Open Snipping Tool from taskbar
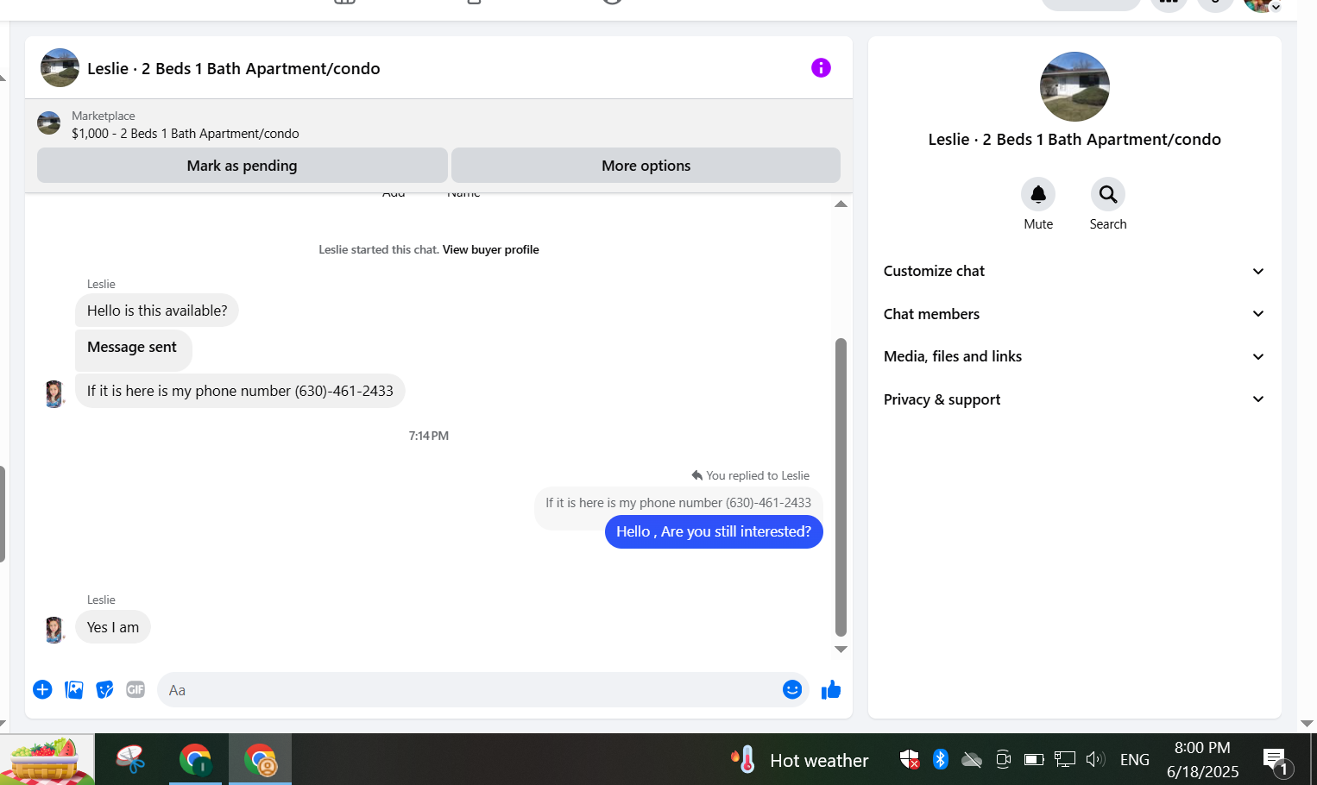 click(130, 760)
